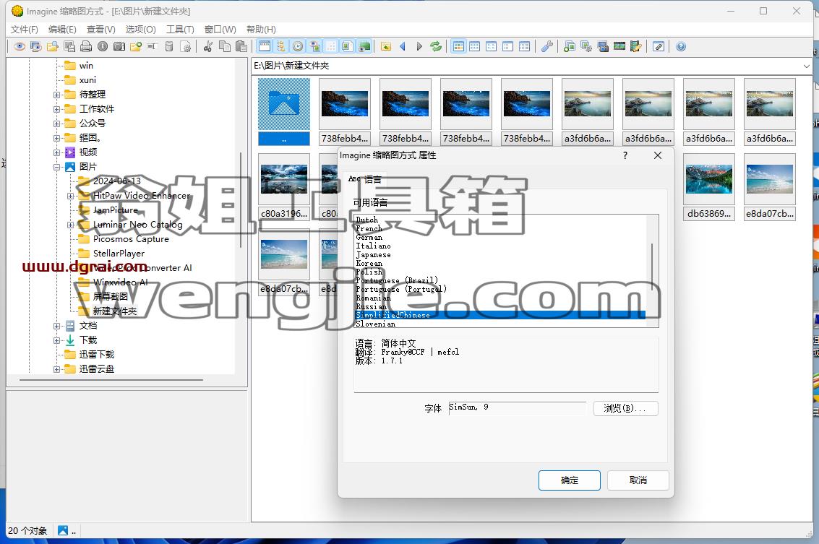Viewport: 819px width, 544px height.
Task: Click the gray Forward arrow
Action: pos(419,46)
